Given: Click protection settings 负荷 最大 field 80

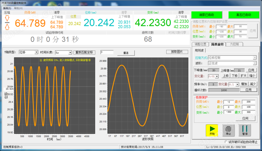Looking at the screenshot, I should tap(240, 26).
